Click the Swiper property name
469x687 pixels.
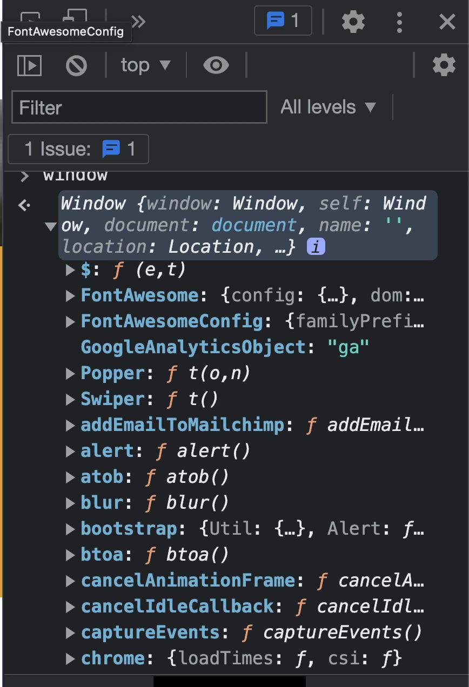(x=112, y=399)
